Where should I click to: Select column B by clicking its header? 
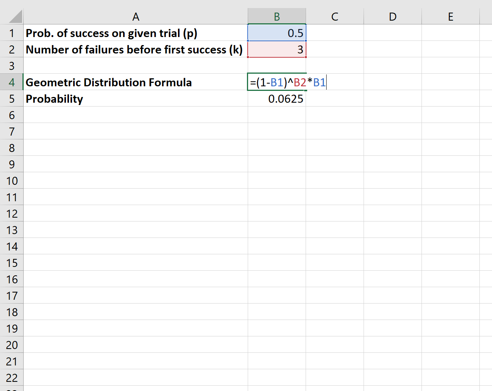click(277, 16)
